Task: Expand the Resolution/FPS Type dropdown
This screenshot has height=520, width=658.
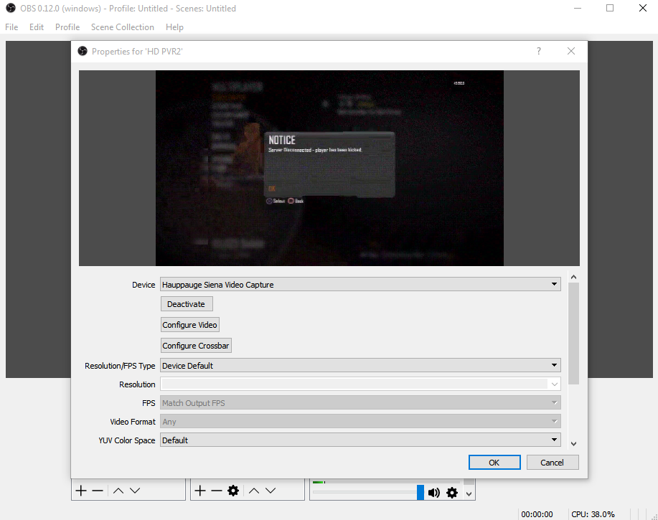Action: (x=360, y=365)
